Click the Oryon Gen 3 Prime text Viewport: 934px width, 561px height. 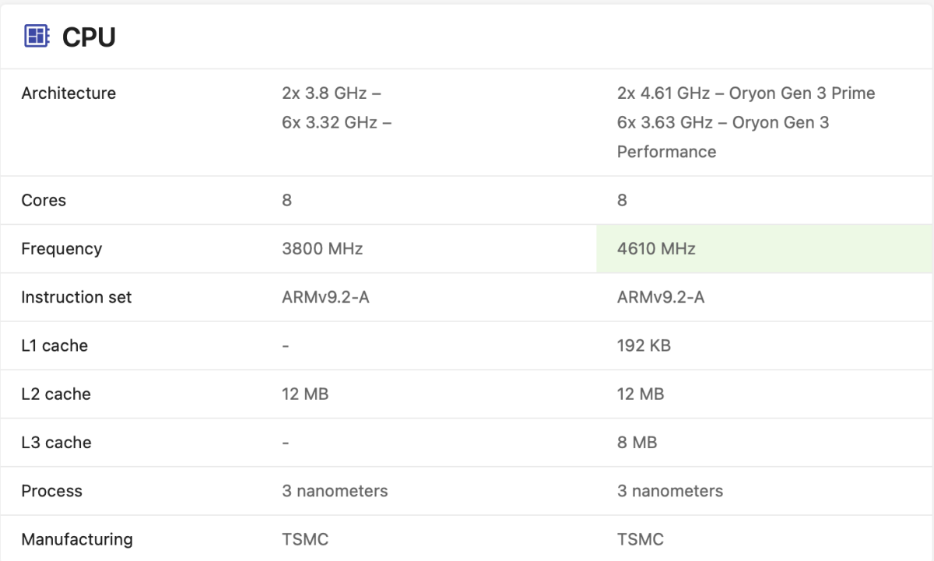pyautogui.click(x=802, y=93)
